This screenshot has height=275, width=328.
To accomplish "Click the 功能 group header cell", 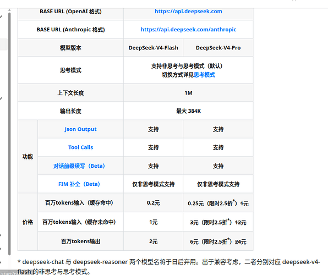I will 28,156.
